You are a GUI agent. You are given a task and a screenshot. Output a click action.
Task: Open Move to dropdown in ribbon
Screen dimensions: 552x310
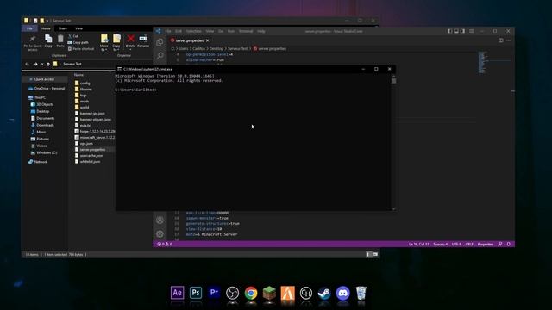(104, 43)
